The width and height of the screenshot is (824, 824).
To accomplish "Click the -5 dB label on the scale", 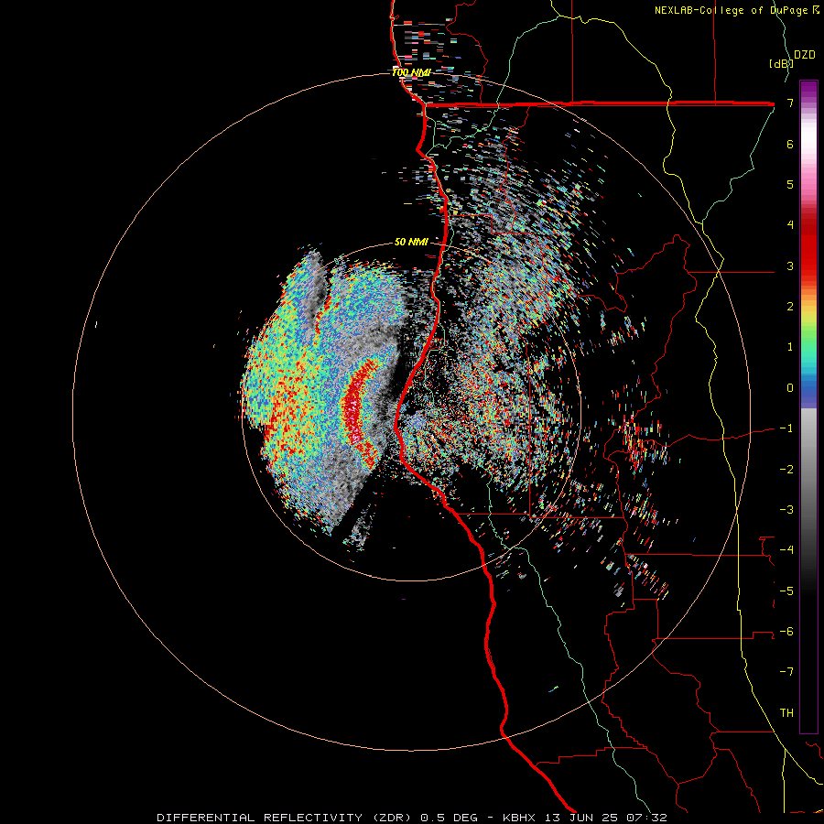I will click(786, 591).
